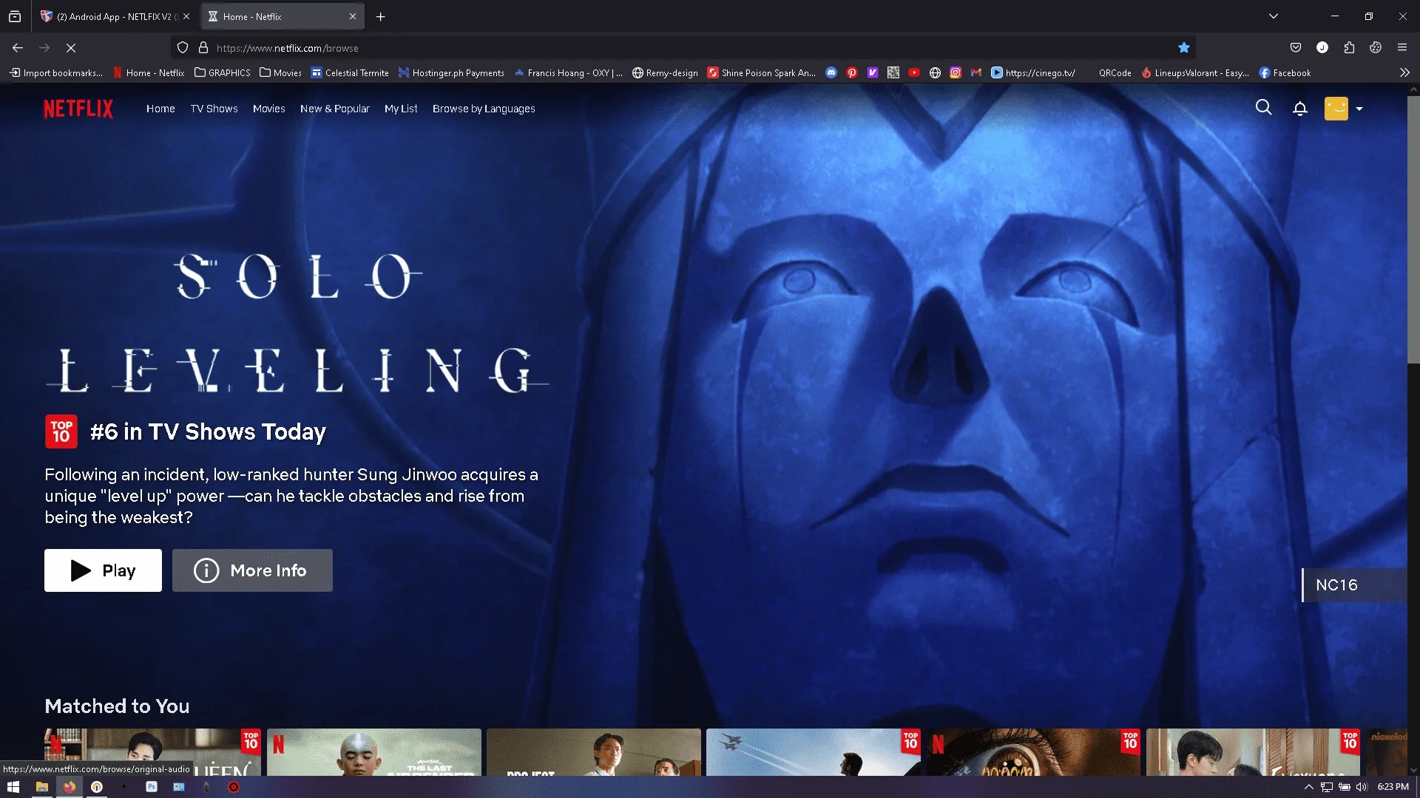This screenshot has height=798, width=1420.
Task: Open the GRAPHICS bookmark folder
Action: [223, 72]
